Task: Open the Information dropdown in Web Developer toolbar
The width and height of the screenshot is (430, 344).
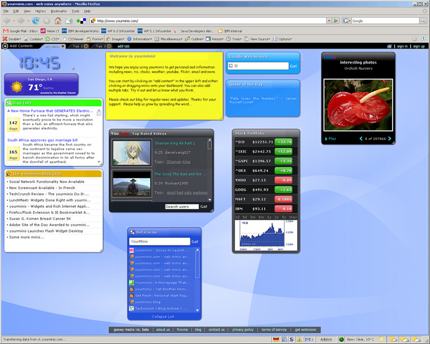Action: (x=139, y=39)
